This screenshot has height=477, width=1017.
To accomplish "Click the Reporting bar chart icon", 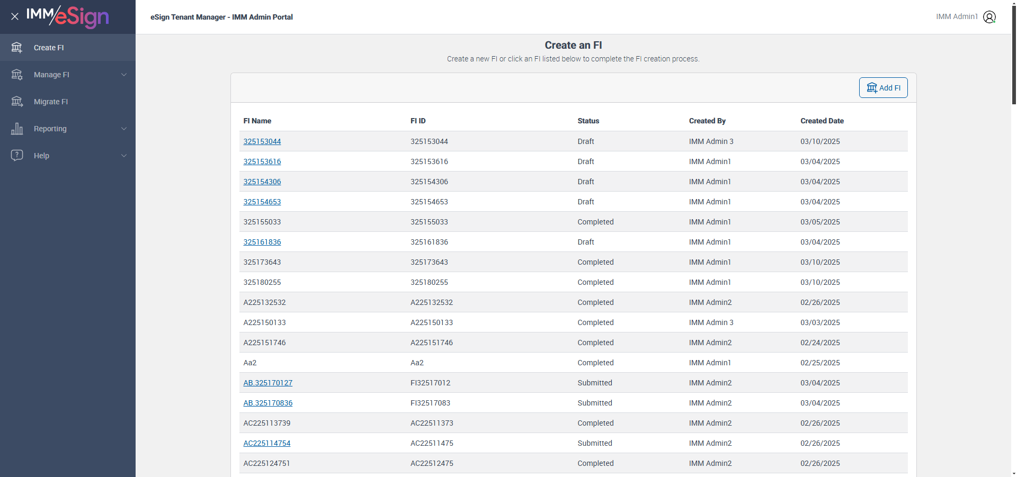I will pyautogui.click(x=17, y=129).
